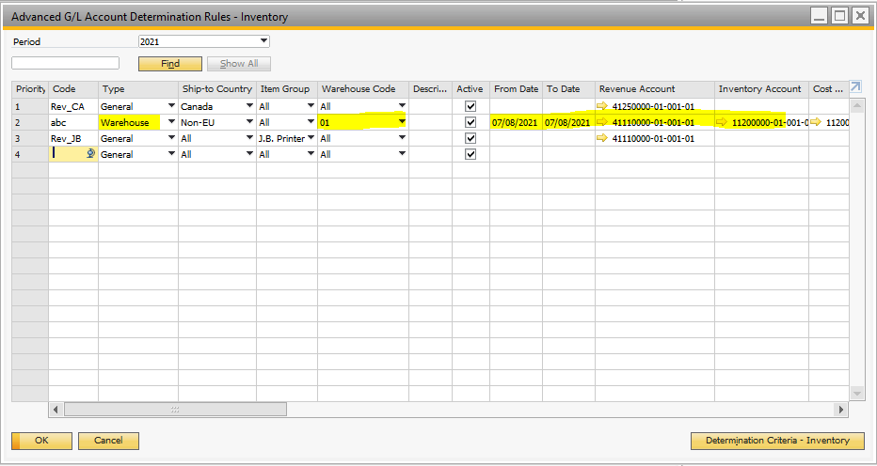Open Type dropdown in Rev_JB row
877x466 pixels.
pyautogui.click(x=171, y=138)
